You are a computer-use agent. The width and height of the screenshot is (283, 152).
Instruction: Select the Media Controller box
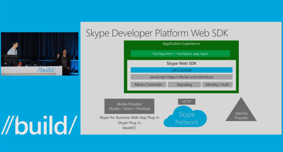pyautogui.click(x=148, y=85)
